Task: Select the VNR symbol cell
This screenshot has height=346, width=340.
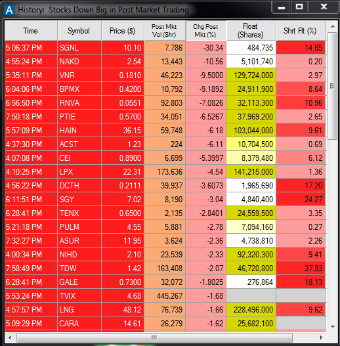Action: [x=79, y=76]
